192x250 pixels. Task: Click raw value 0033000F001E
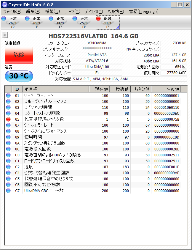167,167
